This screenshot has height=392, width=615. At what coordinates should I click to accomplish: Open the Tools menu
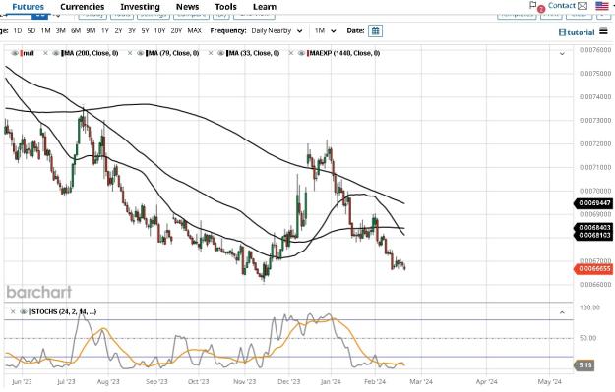(225, 7)
